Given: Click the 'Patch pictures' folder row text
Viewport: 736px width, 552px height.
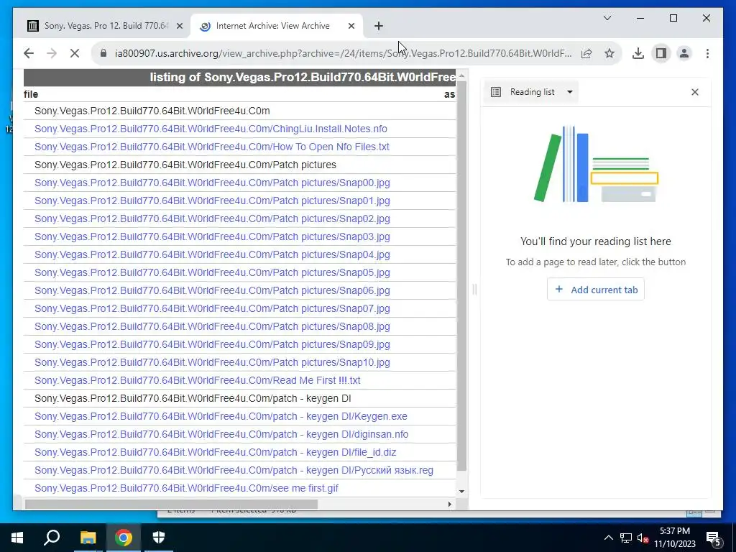Looking at the screenshot, I should pyautogui.click(x=185, y=165).
